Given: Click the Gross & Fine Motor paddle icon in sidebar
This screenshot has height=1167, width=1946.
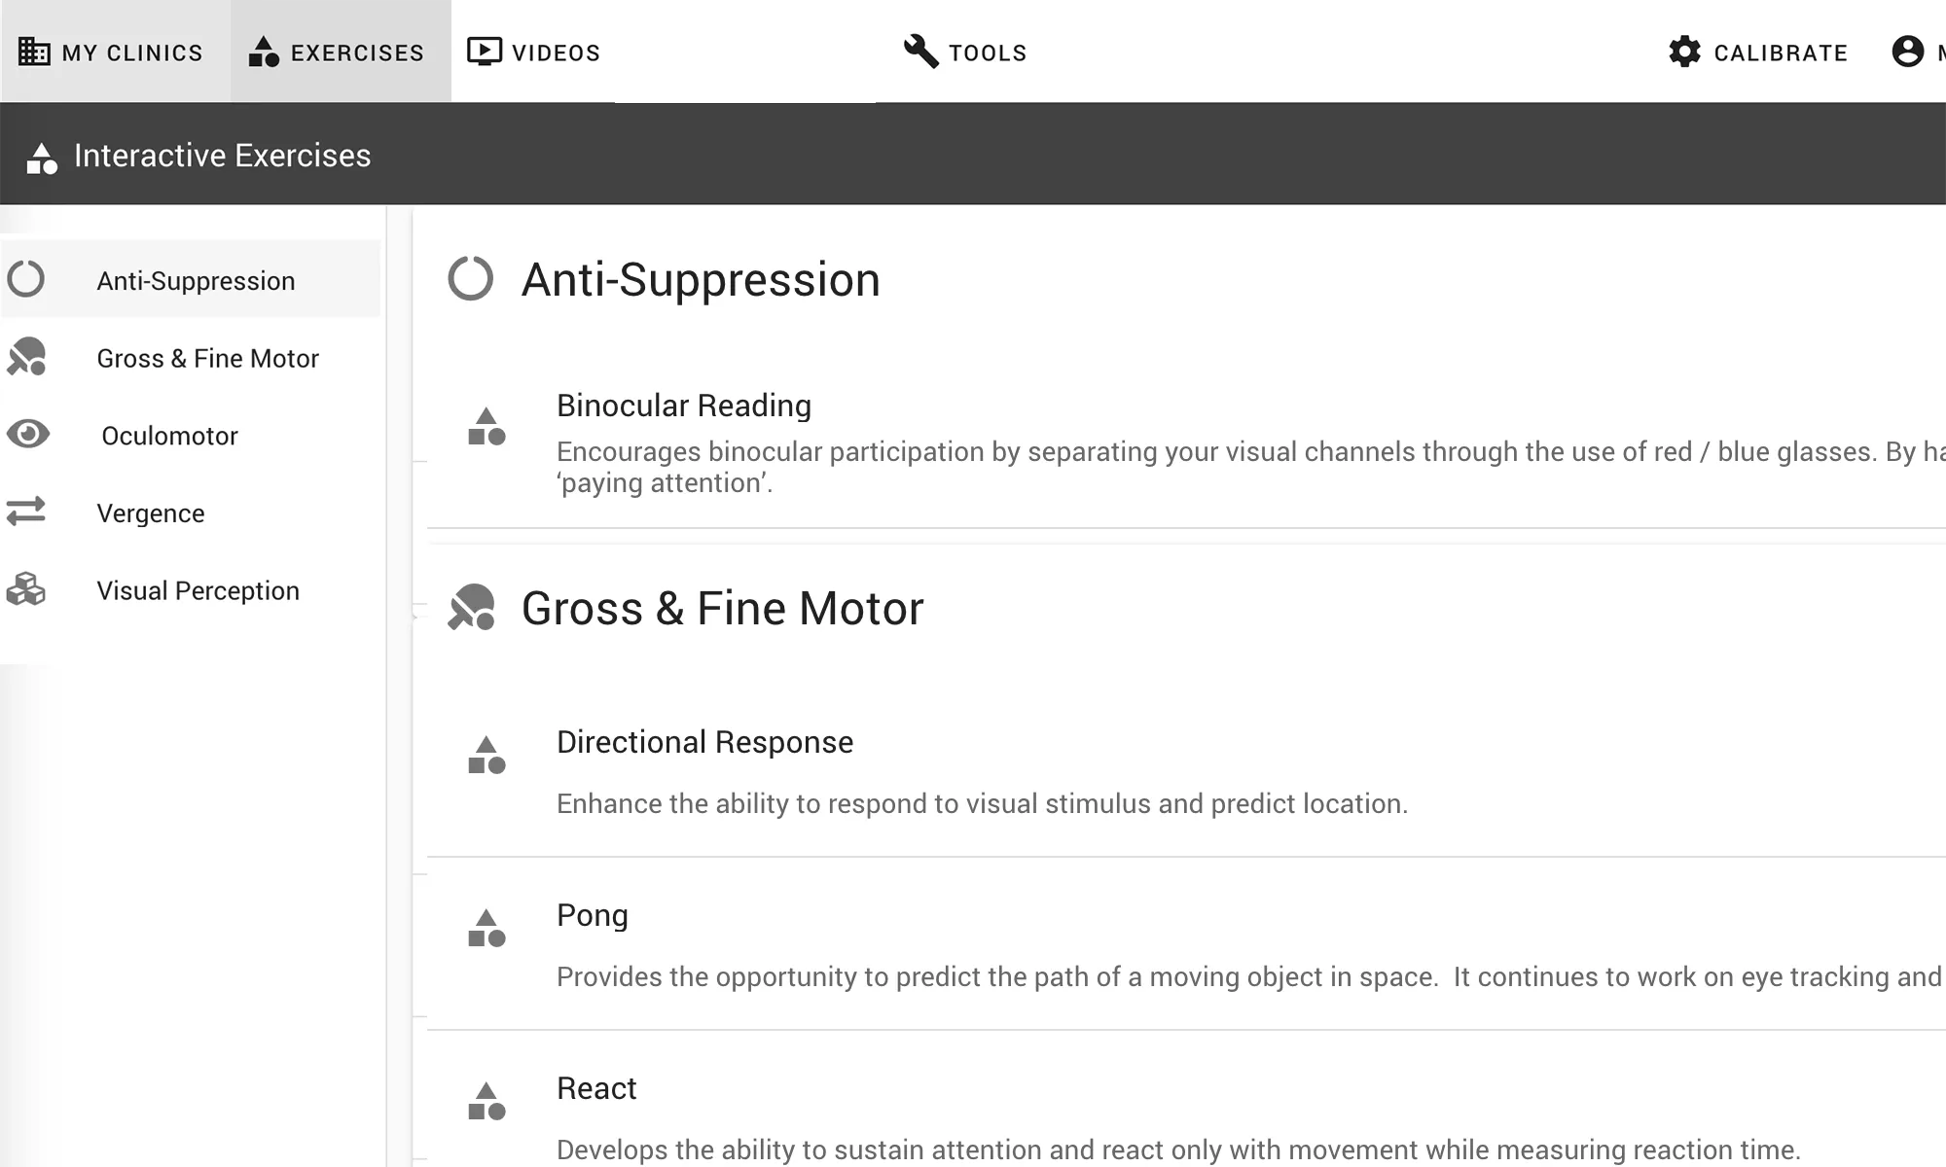Looking at the screenshot, I should [26, 357].
